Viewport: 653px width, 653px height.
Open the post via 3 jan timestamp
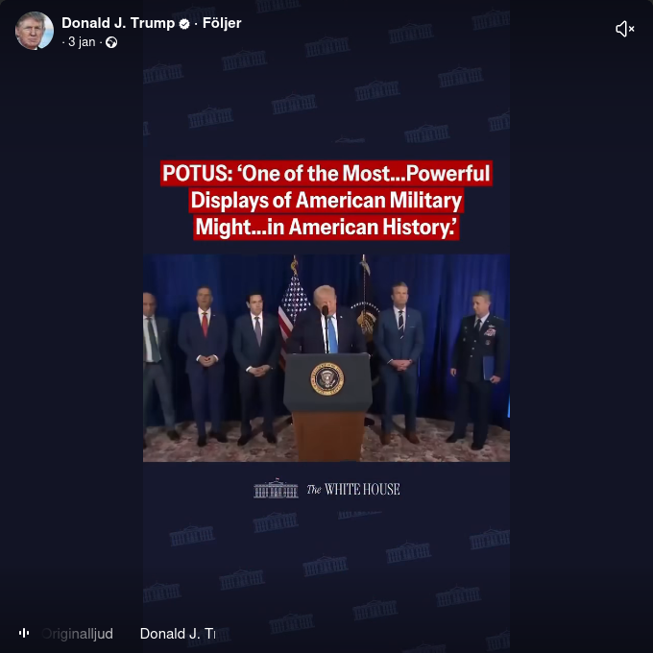[82, 42]
